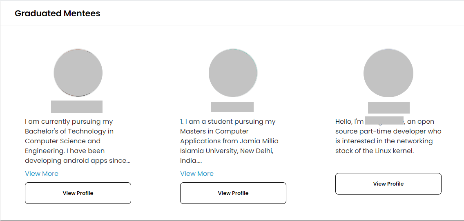This screenshot has width=464, height=221.
Task: Open View Profile for the Android apps developer
Action: pyautogui.click(x=78, y=193)
